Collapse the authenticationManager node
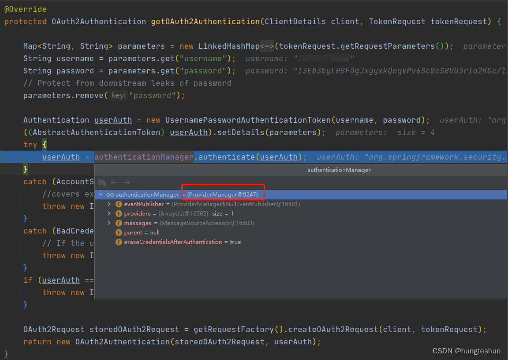 click(x=100, y=194)
